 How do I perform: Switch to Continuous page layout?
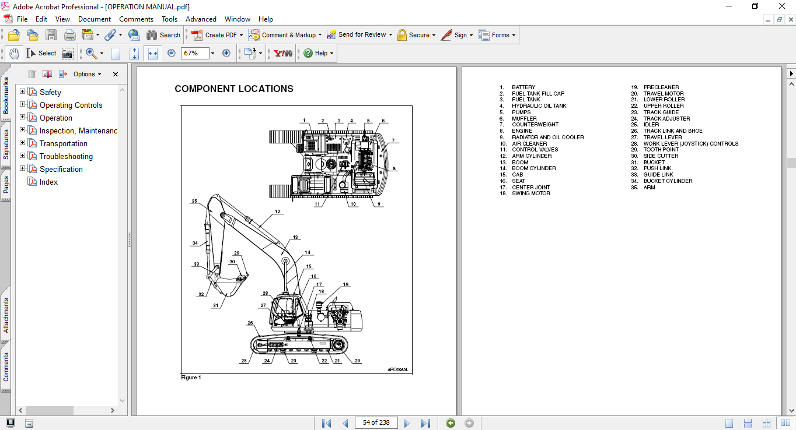[x=748, y=423]
